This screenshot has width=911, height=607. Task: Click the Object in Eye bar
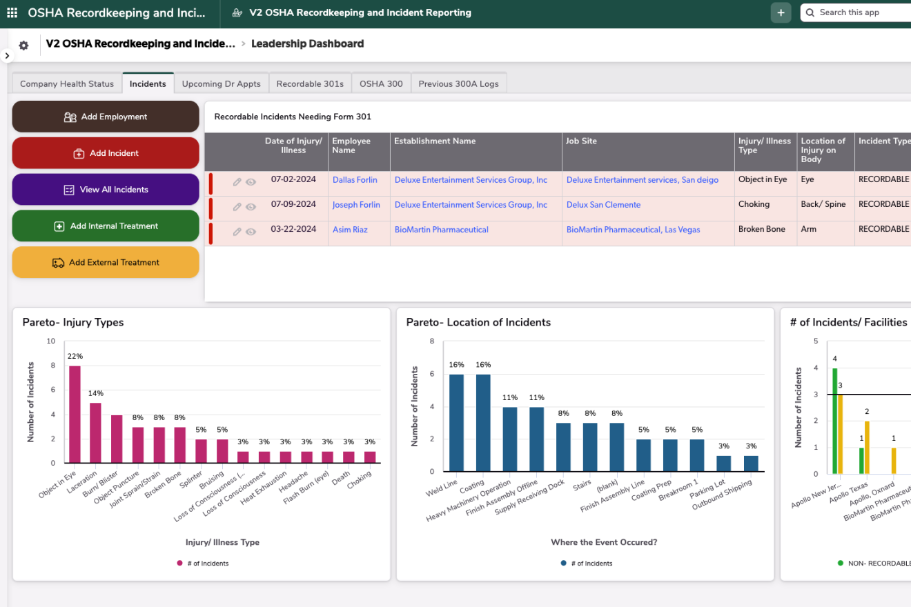pyautogui.click(x=75, y=414)
